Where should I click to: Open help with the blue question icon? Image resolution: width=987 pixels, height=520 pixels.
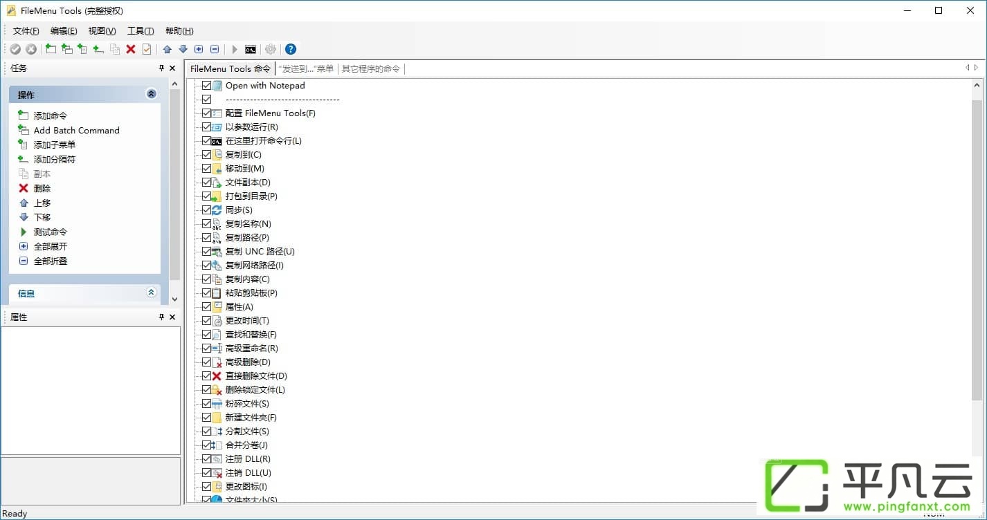point(291,49)
